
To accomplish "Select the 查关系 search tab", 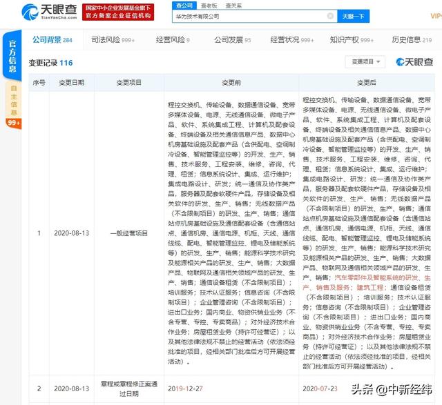I will click(x=233, y=6).
